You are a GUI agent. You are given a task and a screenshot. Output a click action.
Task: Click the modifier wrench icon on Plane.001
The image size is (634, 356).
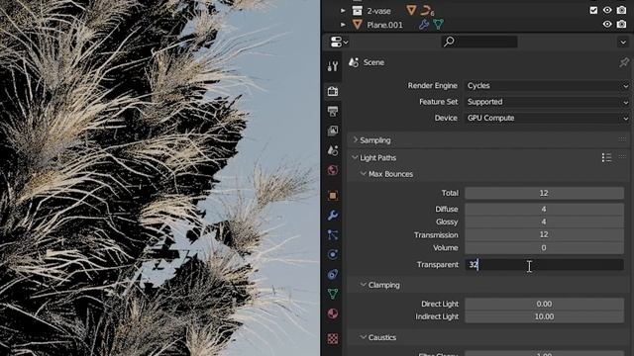tap(423, 25)
